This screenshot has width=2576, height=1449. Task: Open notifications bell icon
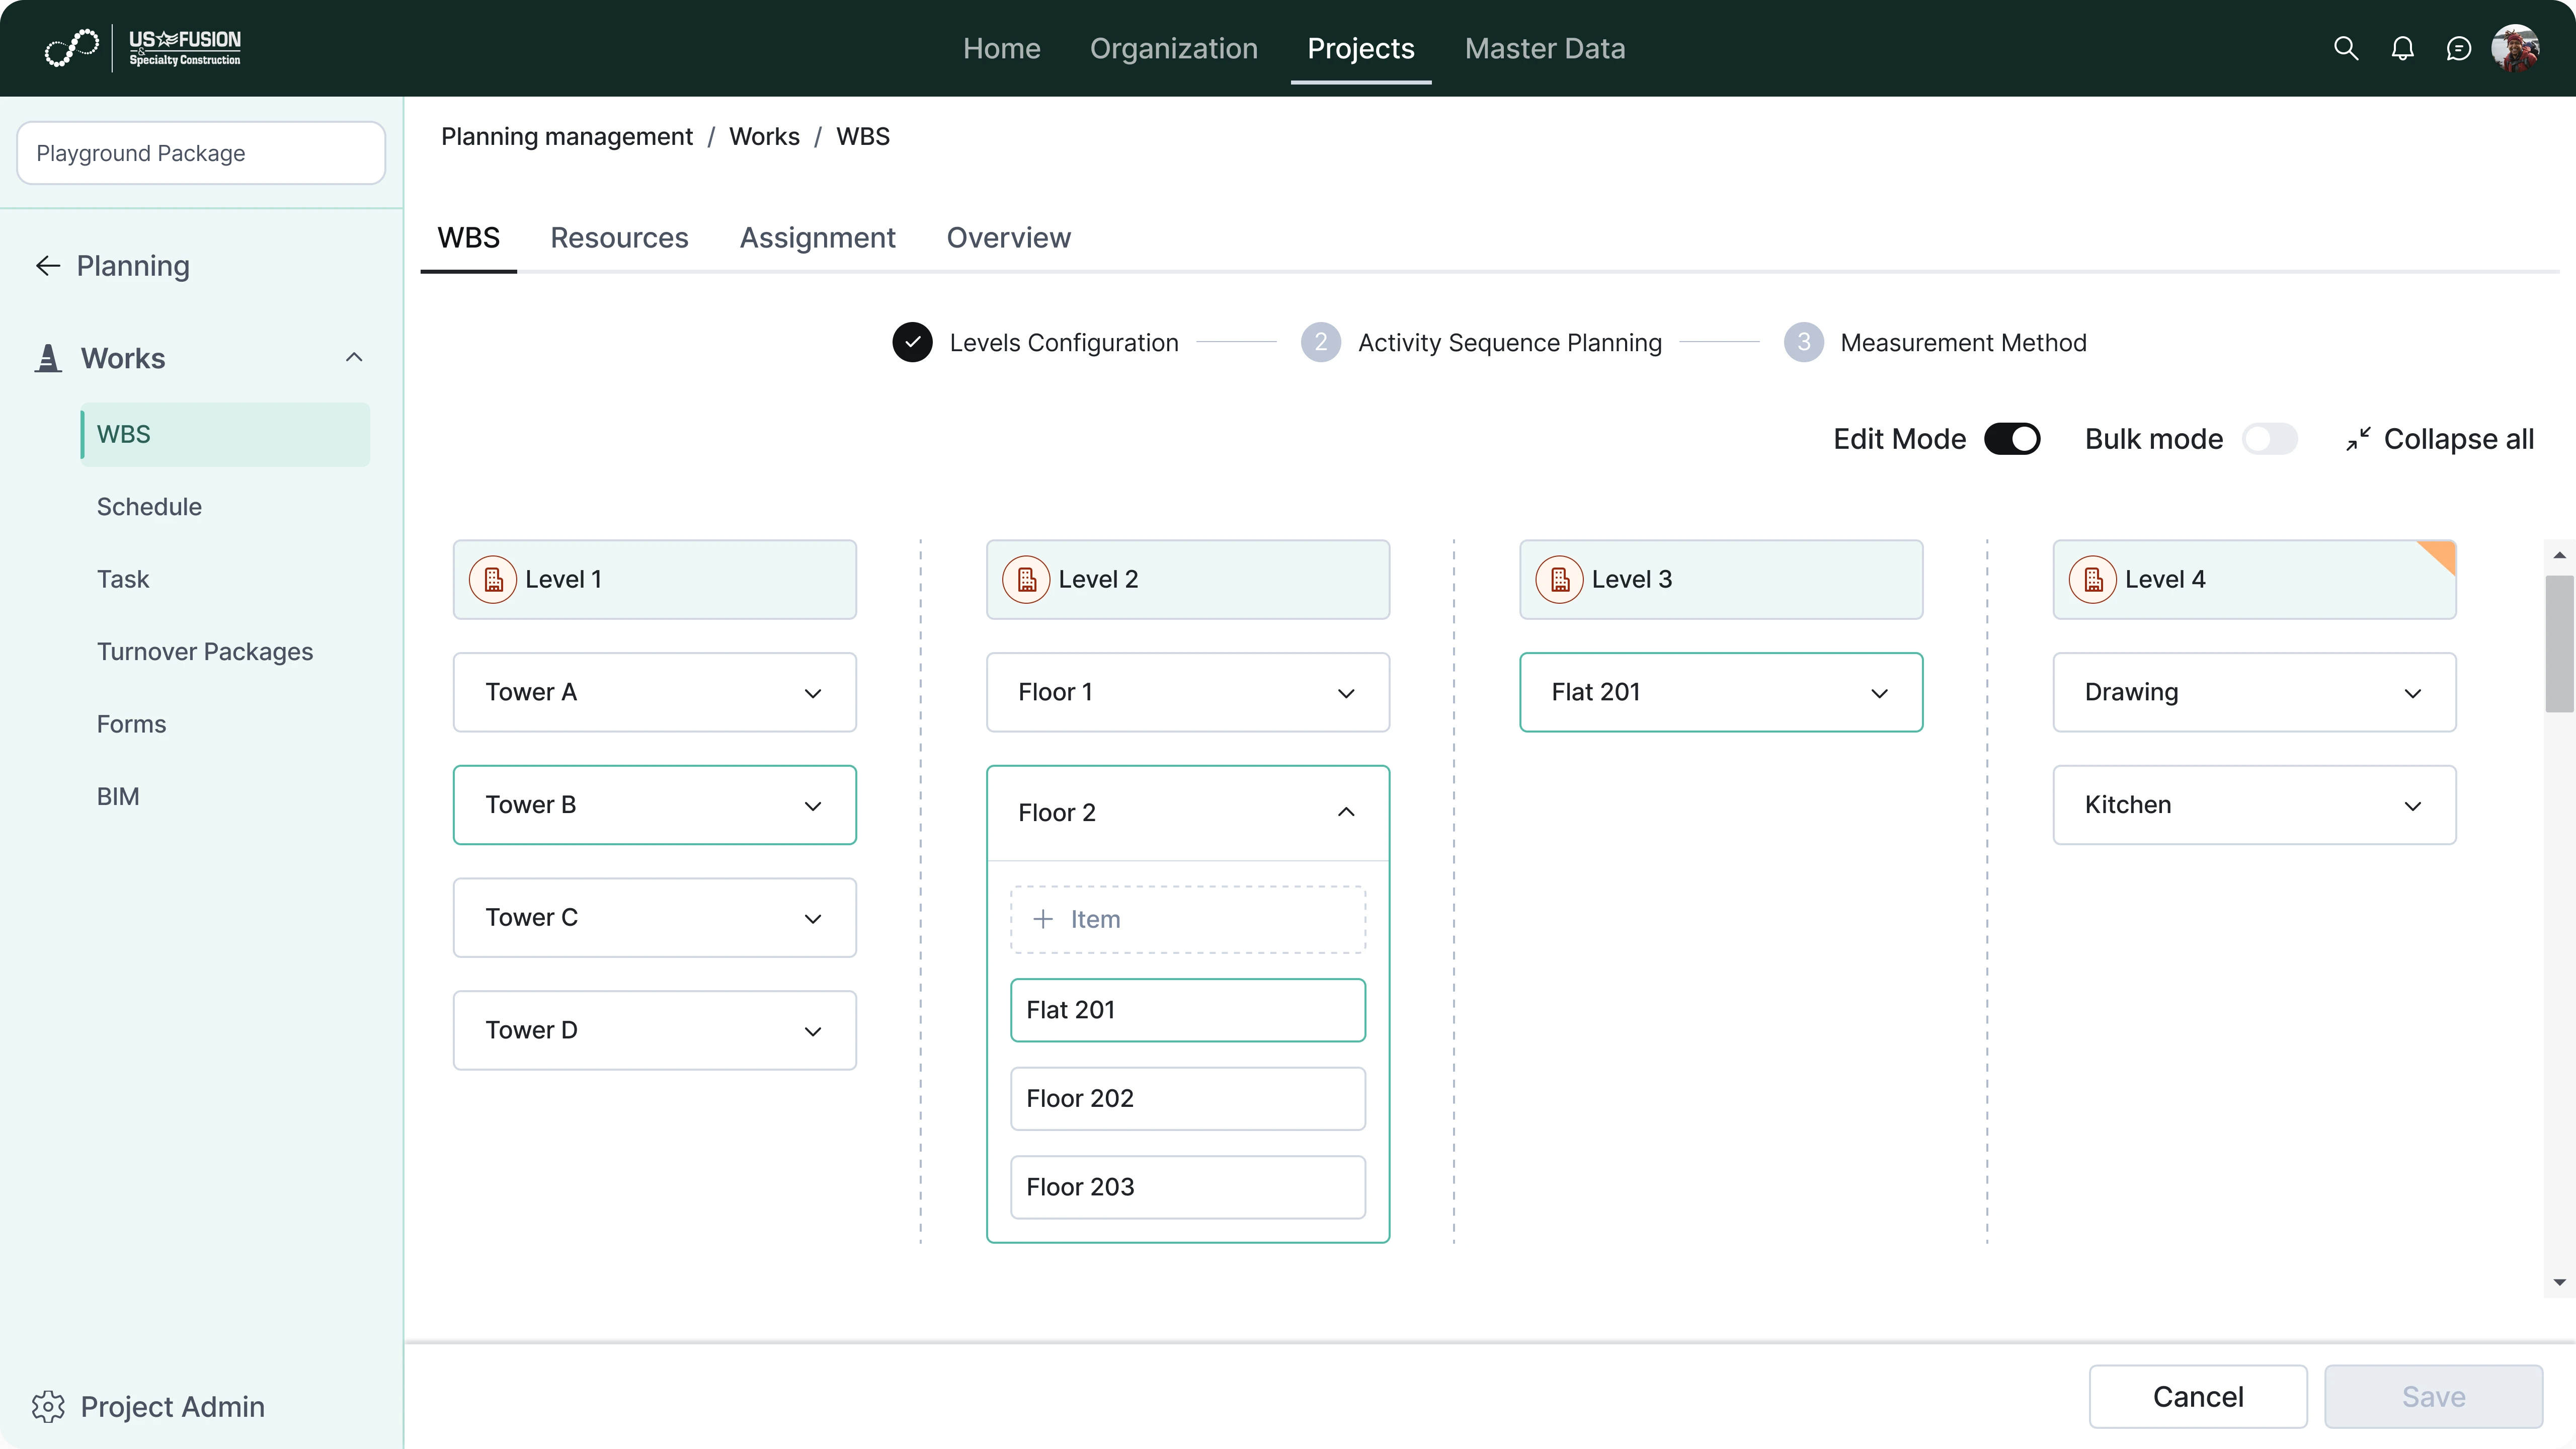[x=2402, y=48]
